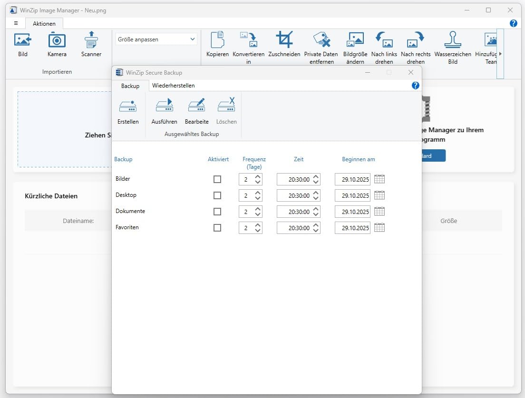Viewport: 525px width, 398px height.
Task: Click the Aktiviert column header
Action: tap(218, 159)
